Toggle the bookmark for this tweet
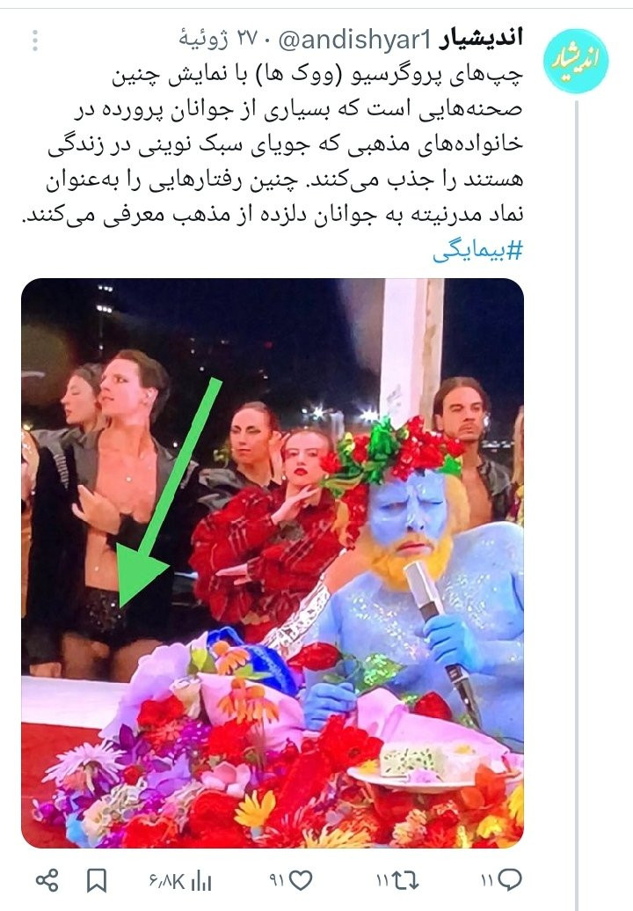Viewport: 633px width, 911px height. coord(97,881)
